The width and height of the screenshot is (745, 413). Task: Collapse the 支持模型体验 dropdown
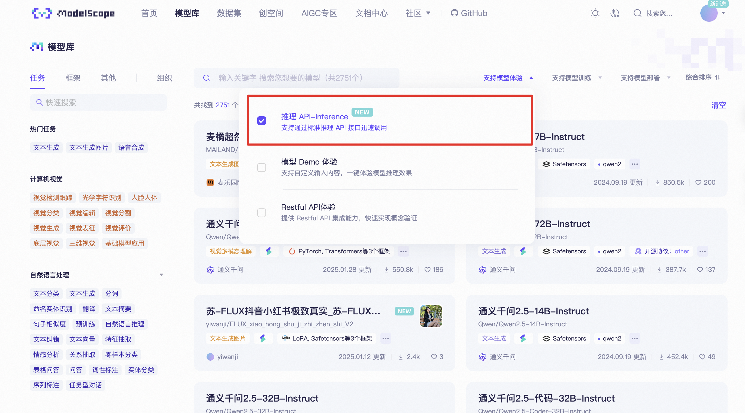pos(508,78)
